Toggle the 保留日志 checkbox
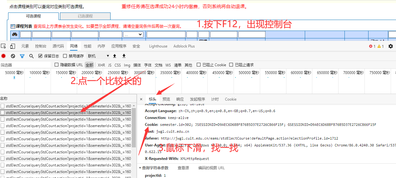Viewport: 396px width, 178px height. click(x=40, y=56)
